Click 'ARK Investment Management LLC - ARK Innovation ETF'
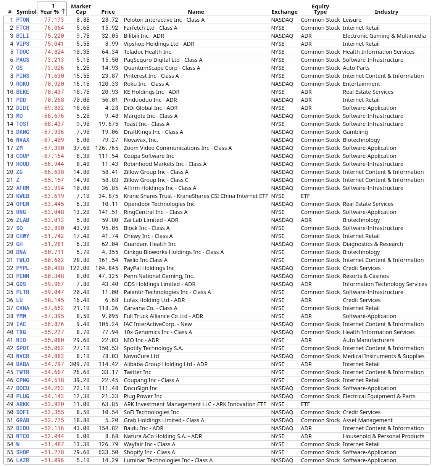The width and height of the screenshot is (432, 466). coord(195,404)
